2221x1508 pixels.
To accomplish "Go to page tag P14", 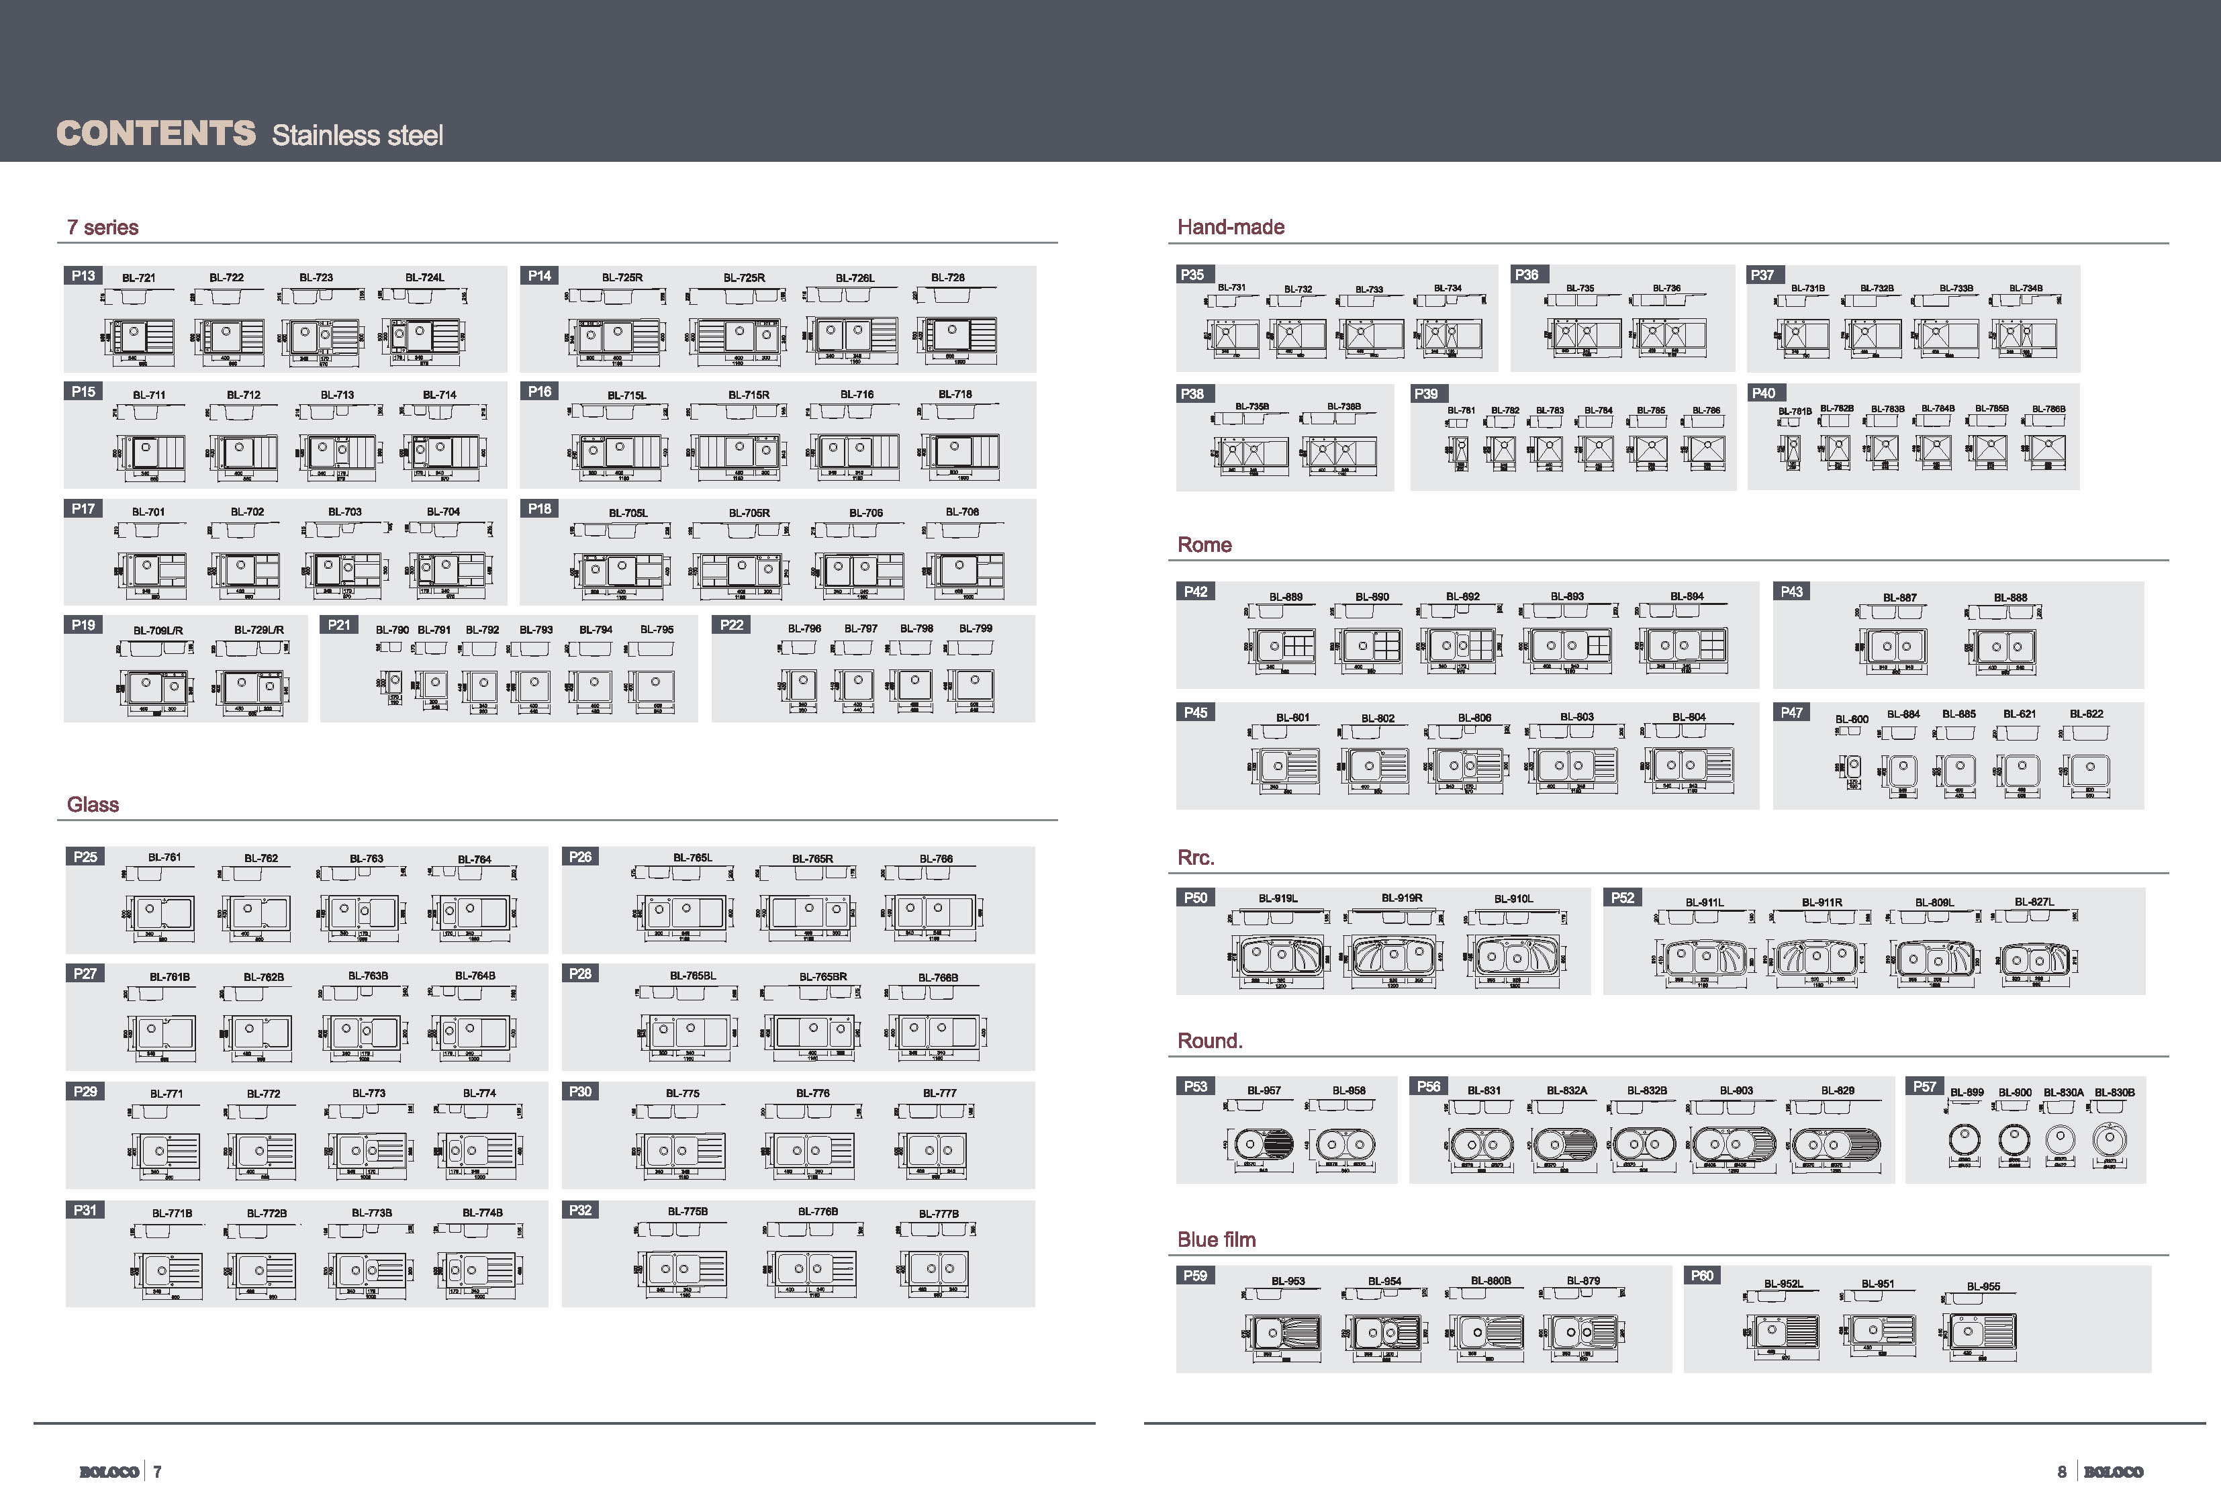I will tap(540, 275).
